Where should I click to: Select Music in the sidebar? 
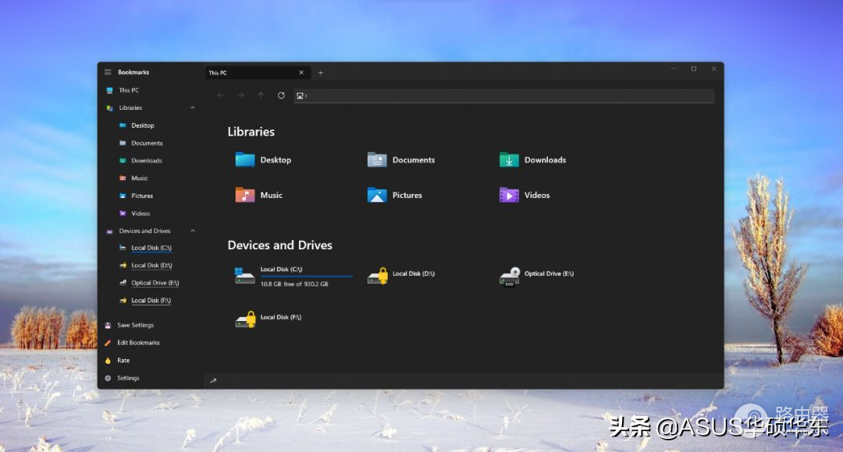click(139, 178)
